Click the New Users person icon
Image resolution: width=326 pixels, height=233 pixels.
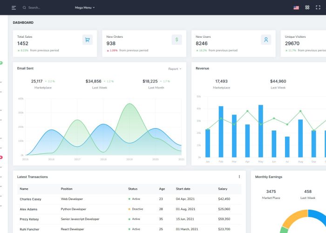pos(266,40)
